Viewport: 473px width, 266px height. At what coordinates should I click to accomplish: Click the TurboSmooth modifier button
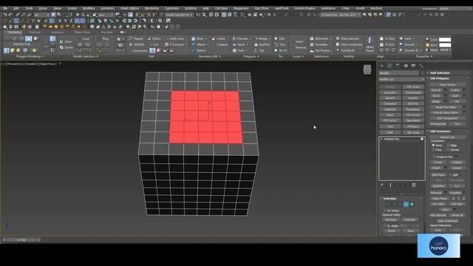click(413, 92)
